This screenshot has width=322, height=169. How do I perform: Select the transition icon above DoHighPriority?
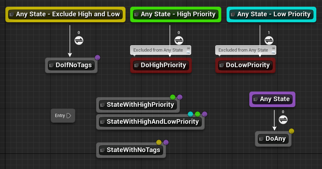pyautogui.click(x=179, y=41)
